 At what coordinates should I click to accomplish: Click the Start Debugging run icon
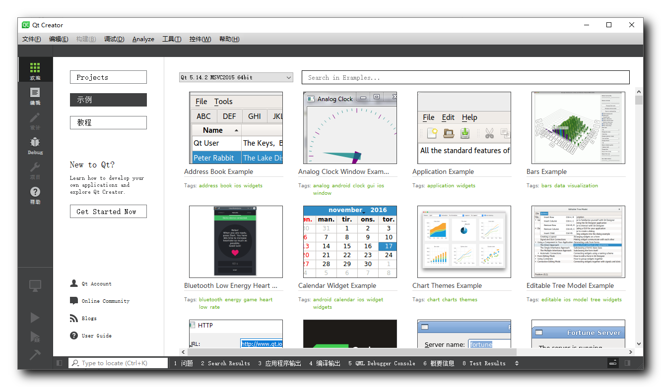35,337
